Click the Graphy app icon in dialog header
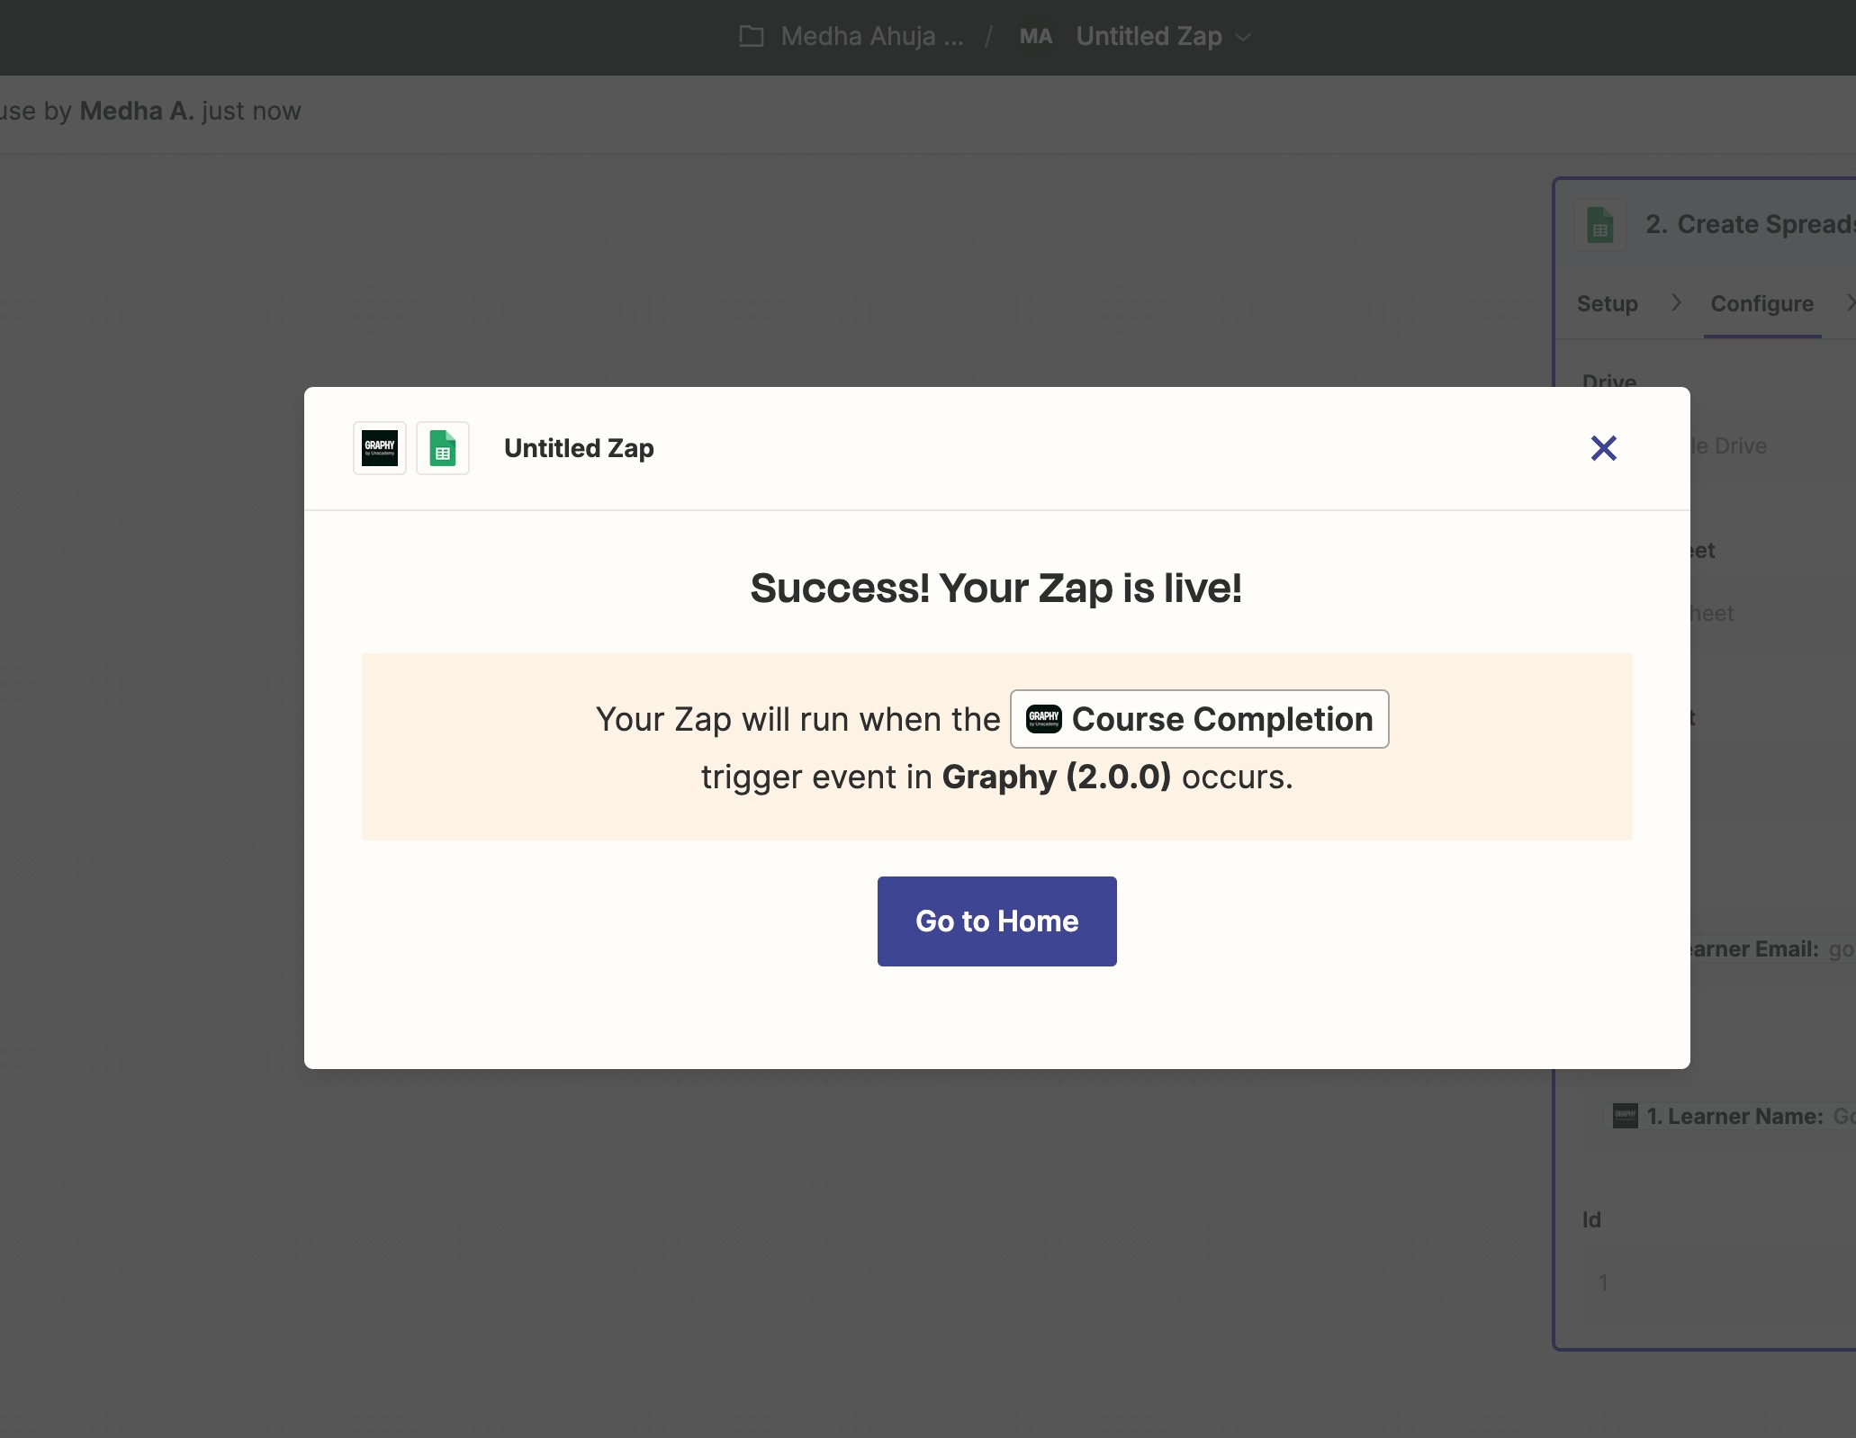1856x1438 pixels. (x=380, y=448)
